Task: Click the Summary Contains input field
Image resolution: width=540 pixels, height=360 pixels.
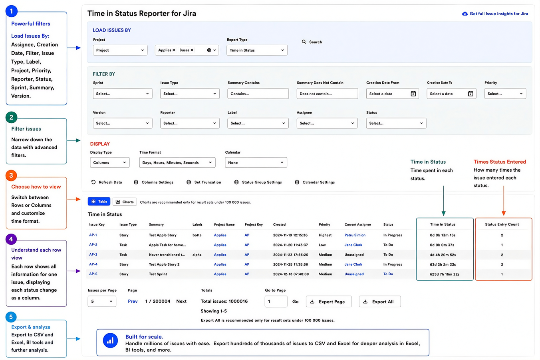Action: click(x=258, y=94)
